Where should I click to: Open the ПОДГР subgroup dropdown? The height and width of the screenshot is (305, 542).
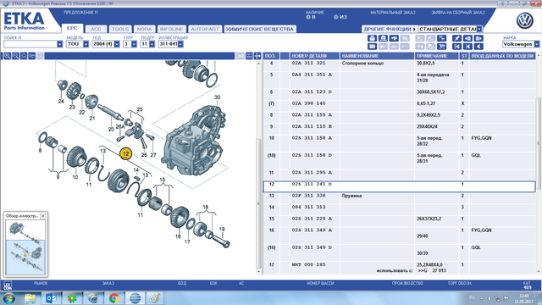[x=152, y=44]
